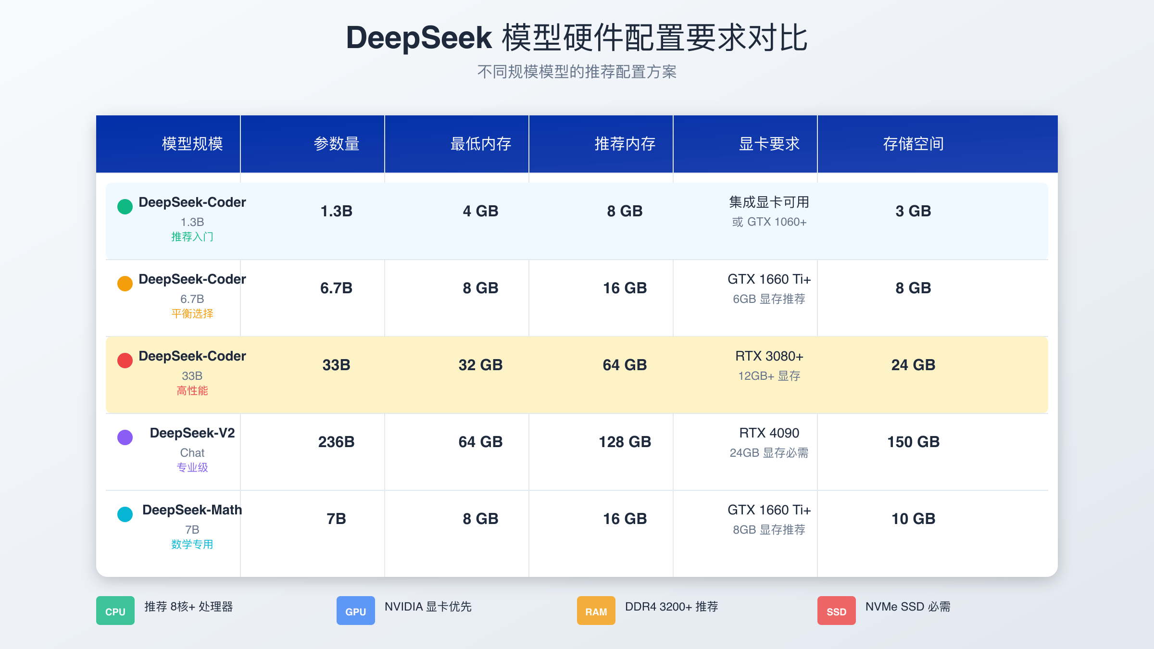1154x649 pixels.
Task: Select the 数学专用 label
Action: [192, 544]
